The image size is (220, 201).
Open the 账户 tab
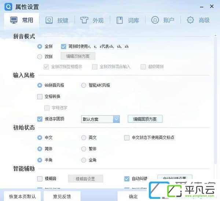[163, 20]
